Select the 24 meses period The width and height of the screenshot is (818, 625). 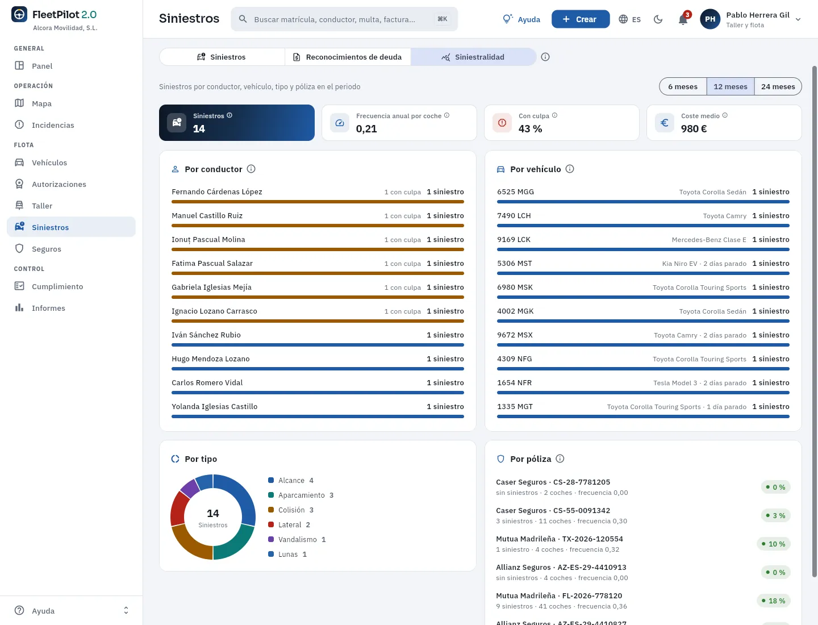tap(778, 86)
